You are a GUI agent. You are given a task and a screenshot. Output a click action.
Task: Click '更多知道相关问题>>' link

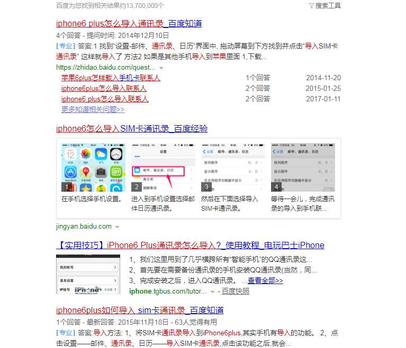(93, 109)
